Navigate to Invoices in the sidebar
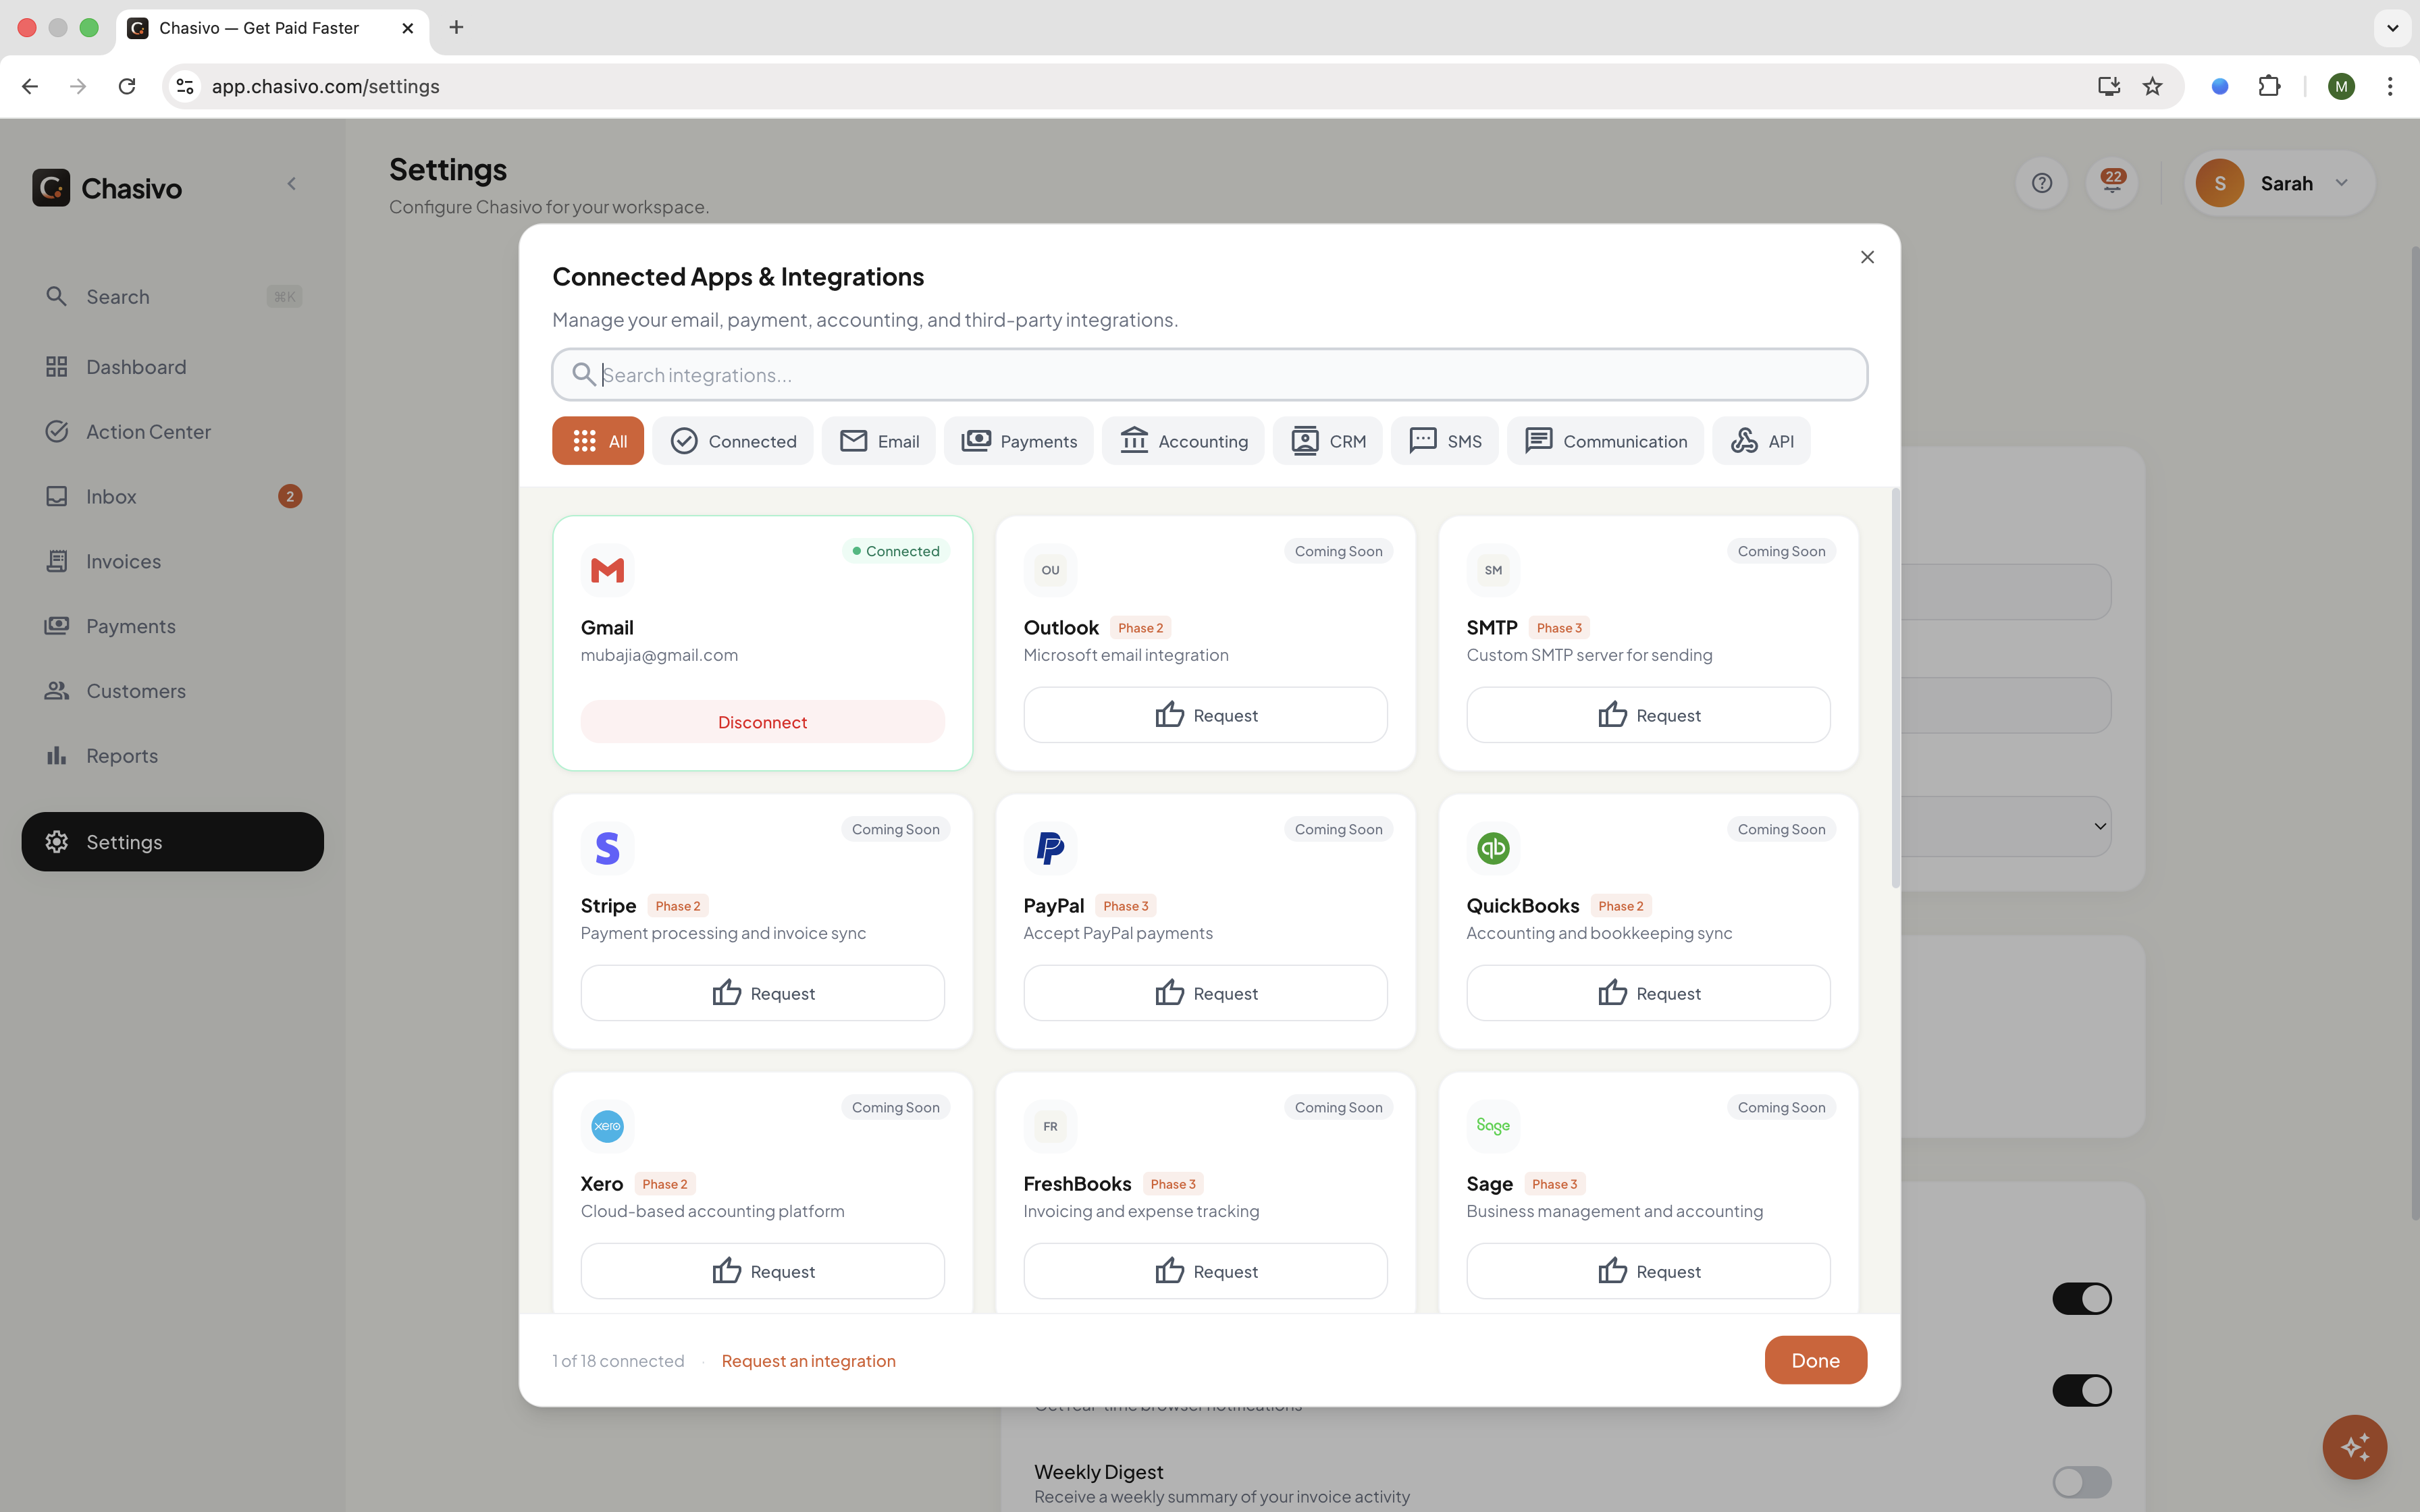 point(173,562)
